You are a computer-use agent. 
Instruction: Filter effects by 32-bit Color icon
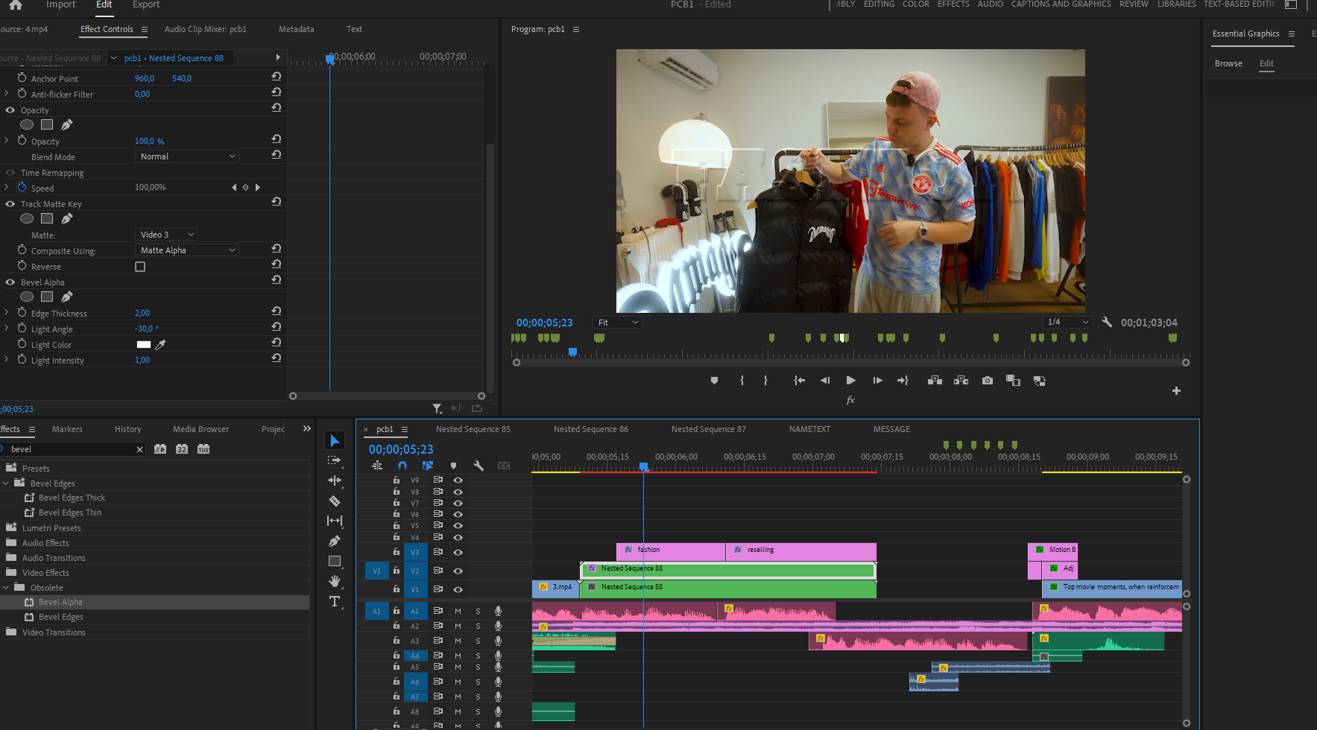(x=182, y=449)
